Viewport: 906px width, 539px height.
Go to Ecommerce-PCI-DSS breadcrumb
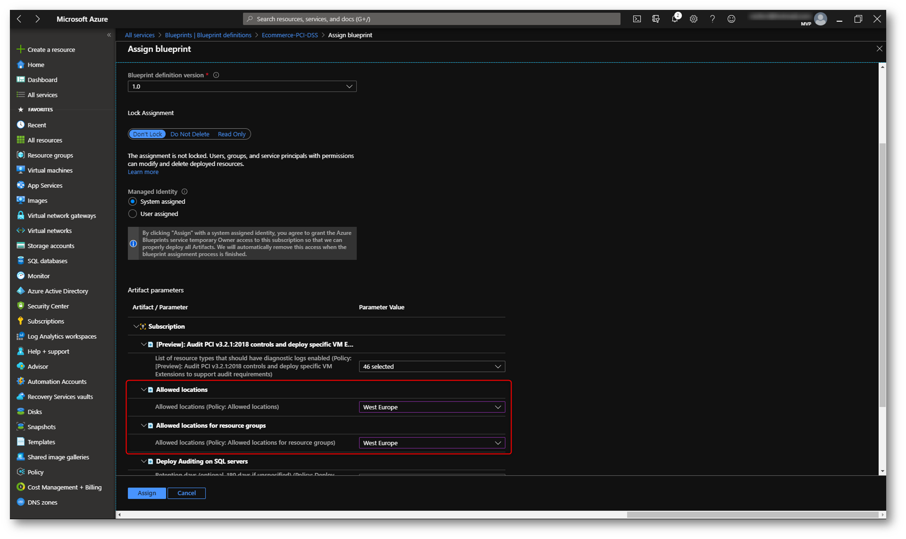(290, 35)
